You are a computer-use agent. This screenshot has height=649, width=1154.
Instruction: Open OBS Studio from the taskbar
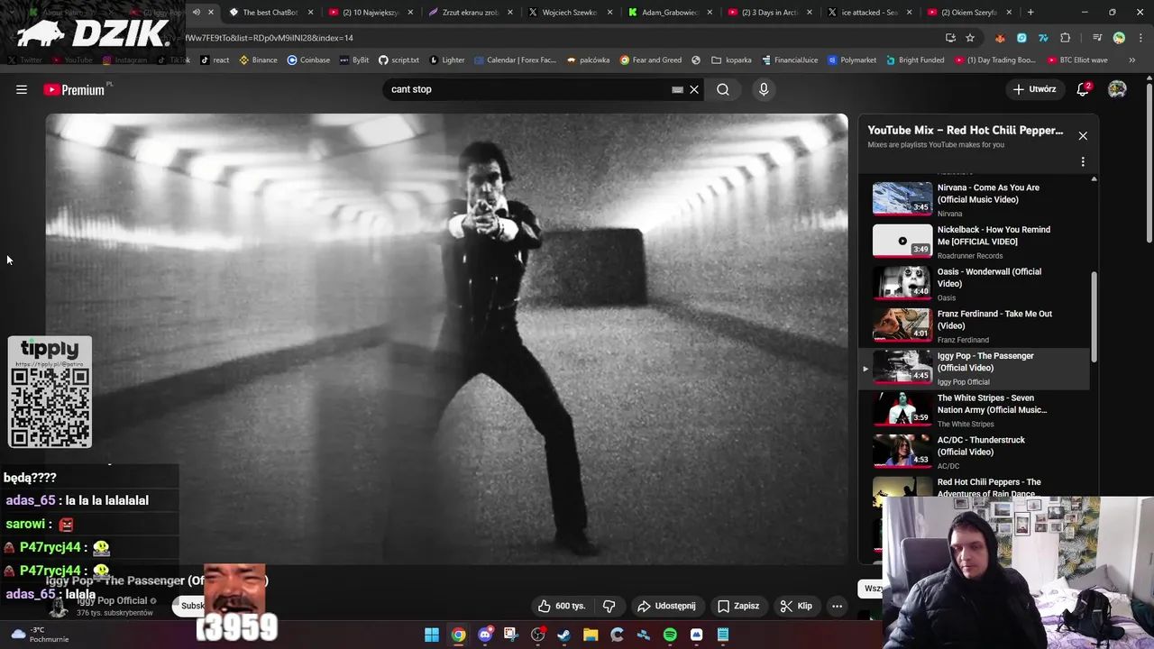(x=538, y=635)
